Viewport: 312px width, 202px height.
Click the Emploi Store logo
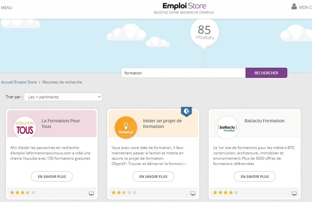(184, 6)
